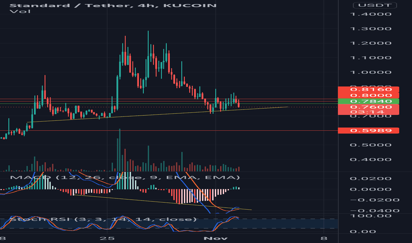The width and height of the screenshot is (412, 243).
Task: Click the 1.1000 price scale value
Action: click(371, 58)
